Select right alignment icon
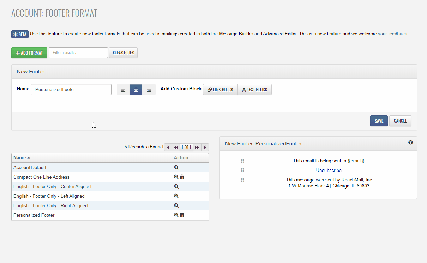427x263 pixels. click(149, 90)
